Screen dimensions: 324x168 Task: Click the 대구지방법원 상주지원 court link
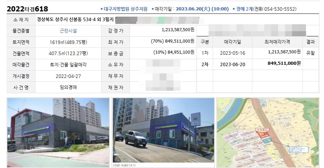(x=125, y=9)
